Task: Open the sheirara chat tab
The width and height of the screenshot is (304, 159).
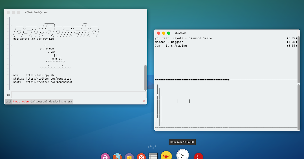Action: [x=67, y=101]
